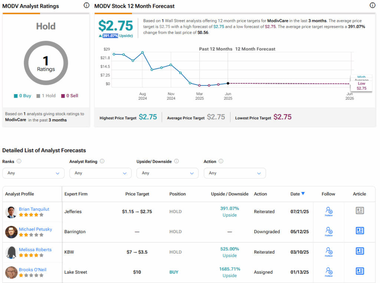Open Brian Tanquilut's analyst profile link
This screenshot has width=380, height=283.
click(34, 209)
